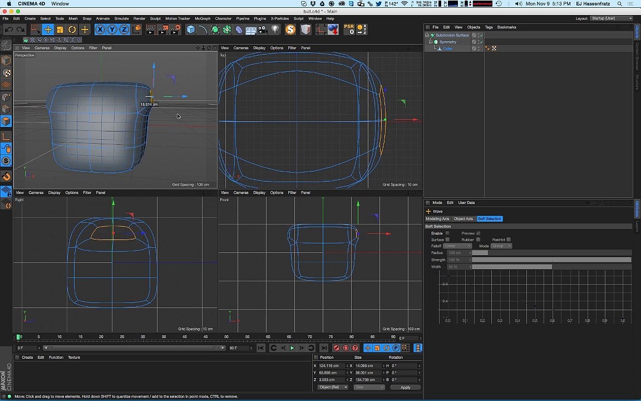Open the deformer objects palette

[x=239, y=30]
